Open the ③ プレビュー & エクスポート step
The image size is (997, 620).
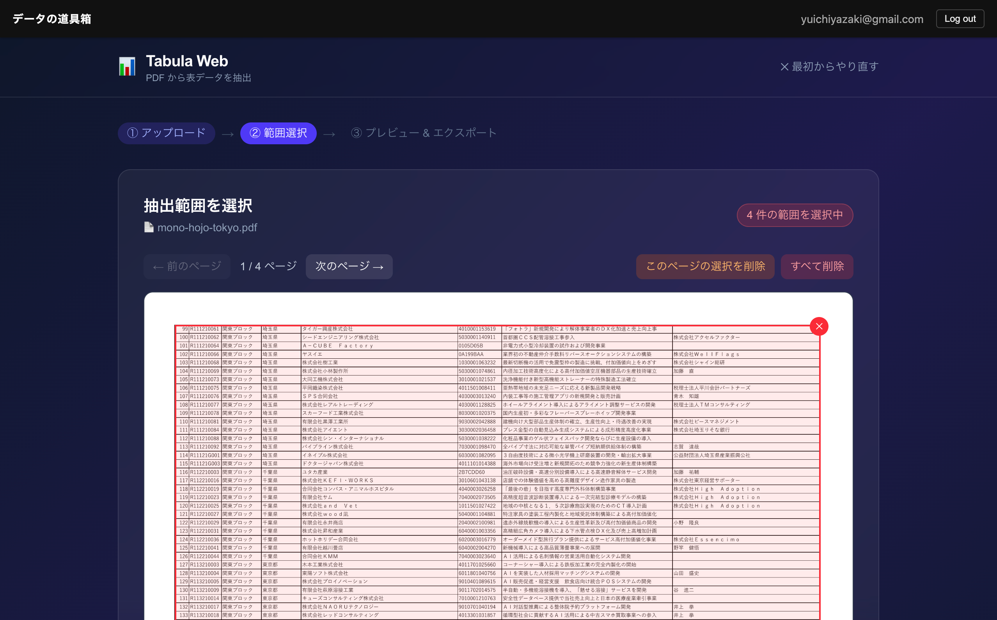[423, 133]
